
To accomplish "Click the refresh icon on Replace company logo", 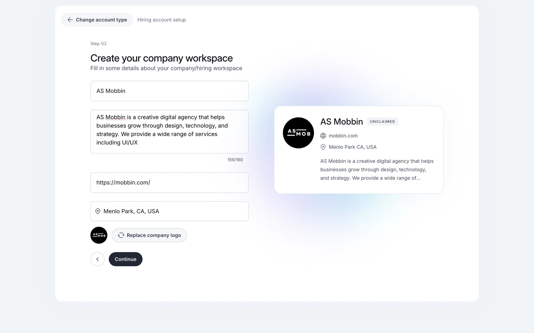I will coord(121,235).
